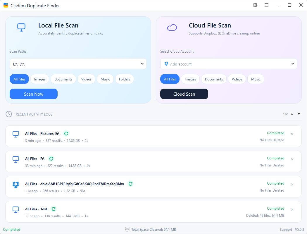Screen dimensions: 307x234
Task: Expand the Scan Paths dropdown
Action: [x=142, y=64]
